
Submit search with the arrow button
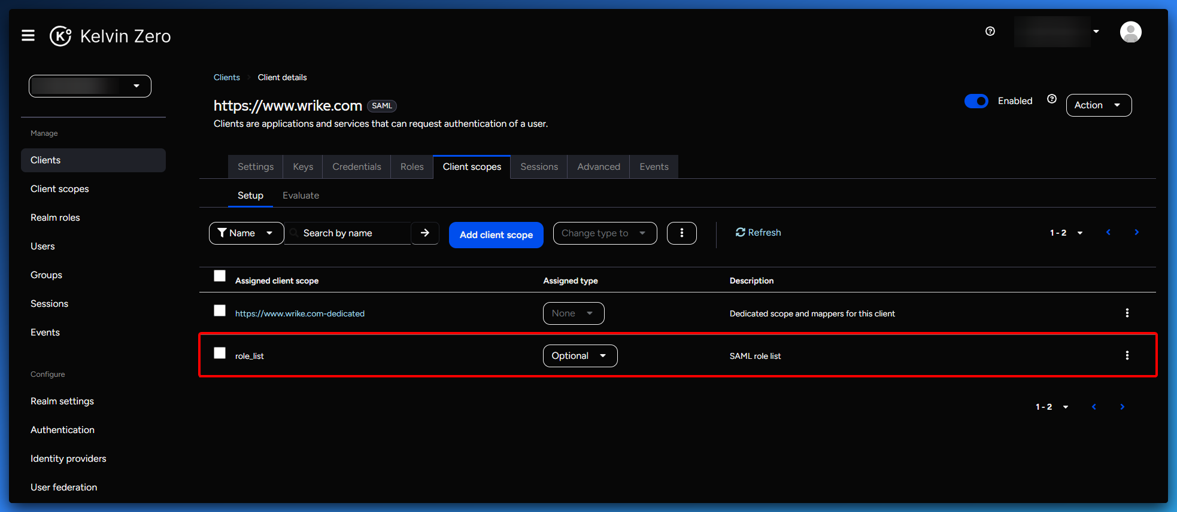[425, 233]
